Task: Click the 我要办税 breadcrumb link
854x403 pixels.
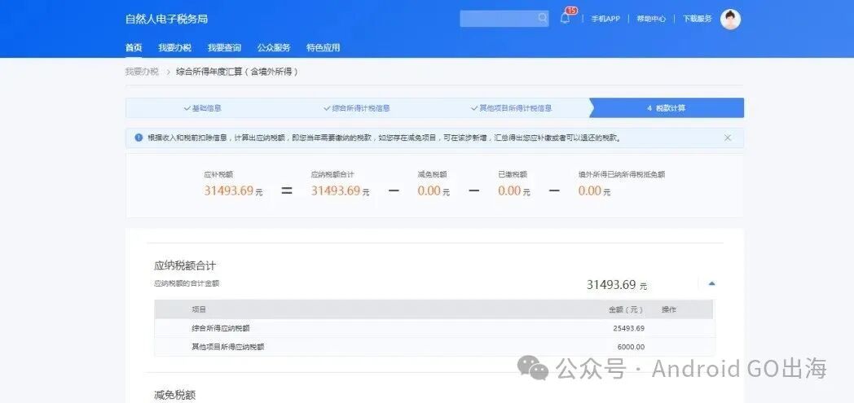Action: (142, 72)
